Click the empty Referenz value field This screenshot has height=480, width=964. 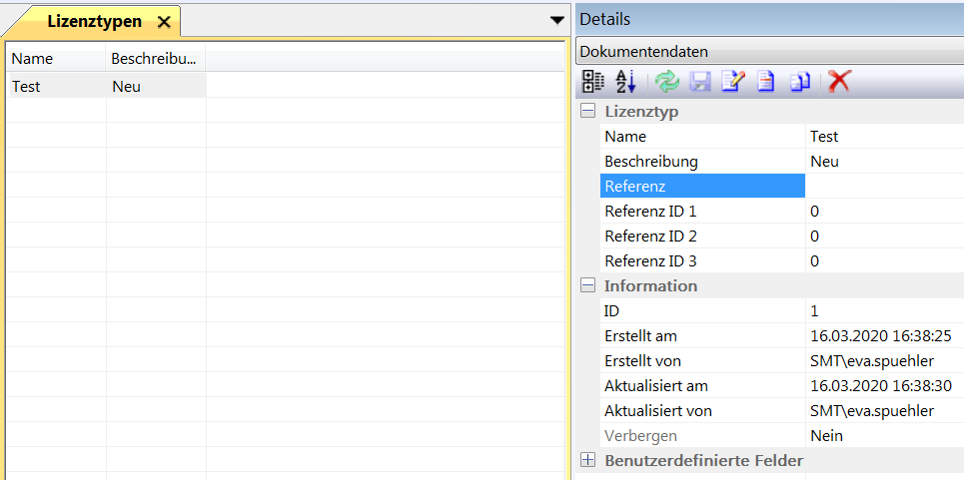point(883,187)
